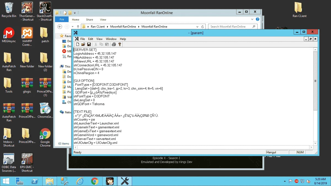Select the Google Chrome desktop shortcut
Image resolution: width=331 pixels, height=186 pixels.
(45, 138)
